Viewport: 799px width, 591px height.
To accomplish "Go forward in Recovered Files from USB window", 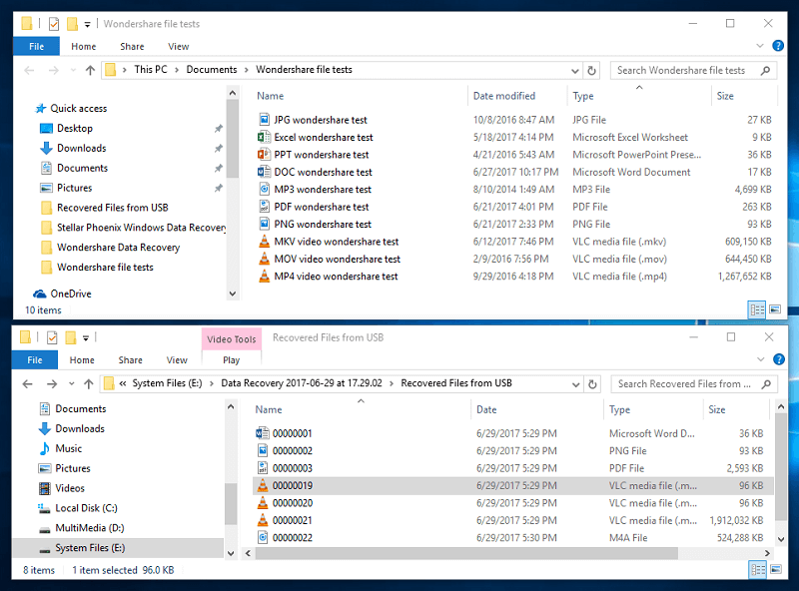I will click(52, 383).
